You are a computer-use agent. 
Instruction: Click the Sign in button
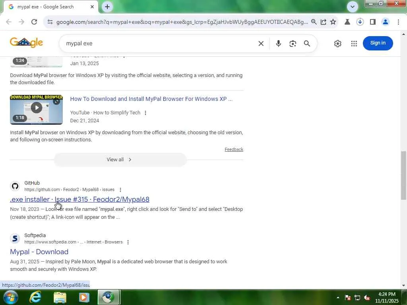(378, 43)
